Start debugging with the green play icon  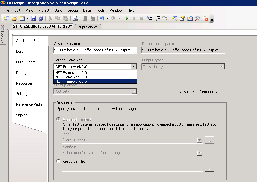pos(127,18)
